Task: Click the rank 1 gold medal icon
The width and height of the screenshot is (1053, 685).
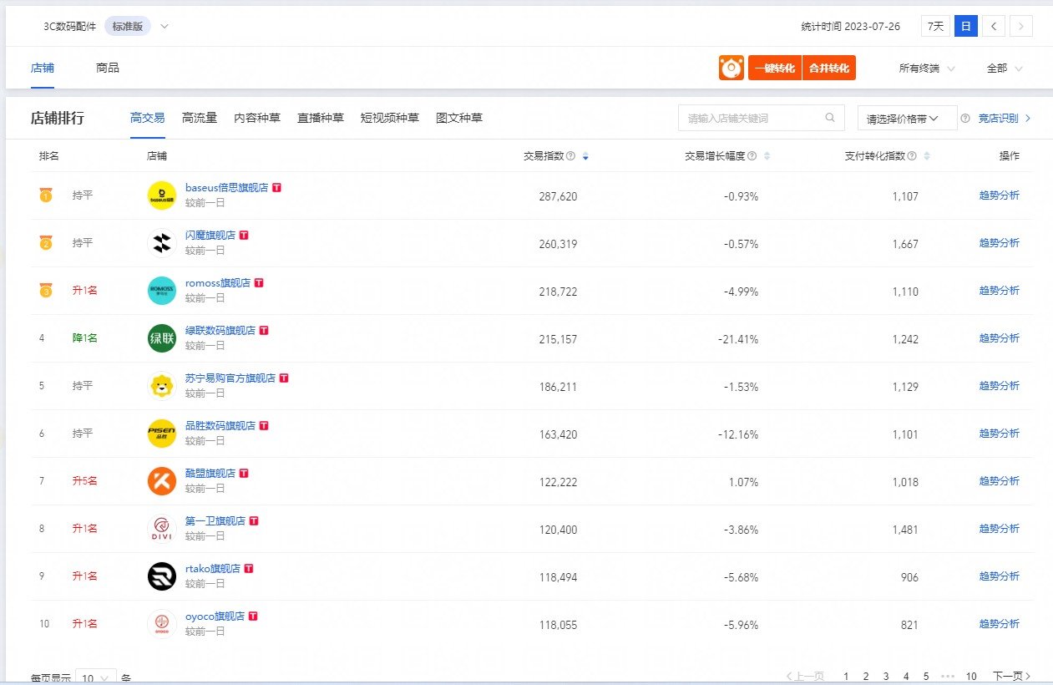Action: click(46, 195)
